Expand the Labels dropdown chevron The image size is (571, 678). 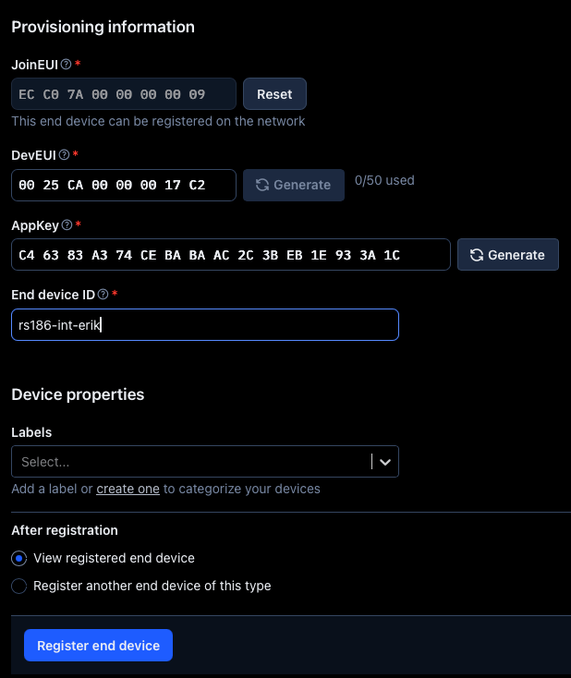tap(385, 461)
